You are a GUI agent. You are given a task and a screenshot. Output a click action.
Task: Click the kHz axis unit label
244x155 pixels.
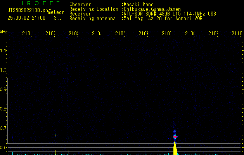pyautogui.click(x=4, y=32)
